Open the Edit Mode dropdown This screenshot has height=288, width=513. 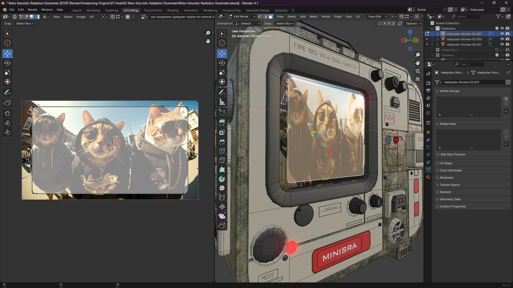pos(242,17)
